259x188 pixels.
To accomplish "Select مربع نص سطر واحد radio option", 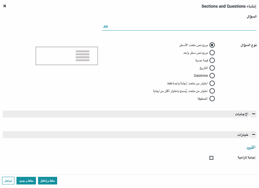I will point(212,53).
